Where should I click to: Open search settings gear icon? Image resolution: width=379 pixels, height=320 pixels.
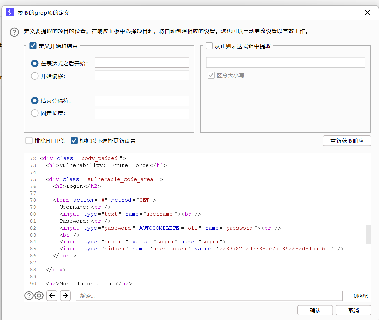click(39, 295)
